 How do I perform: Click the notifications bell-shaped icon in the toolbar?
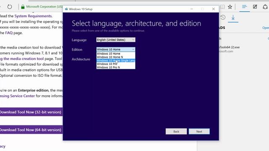pos(265,7)
